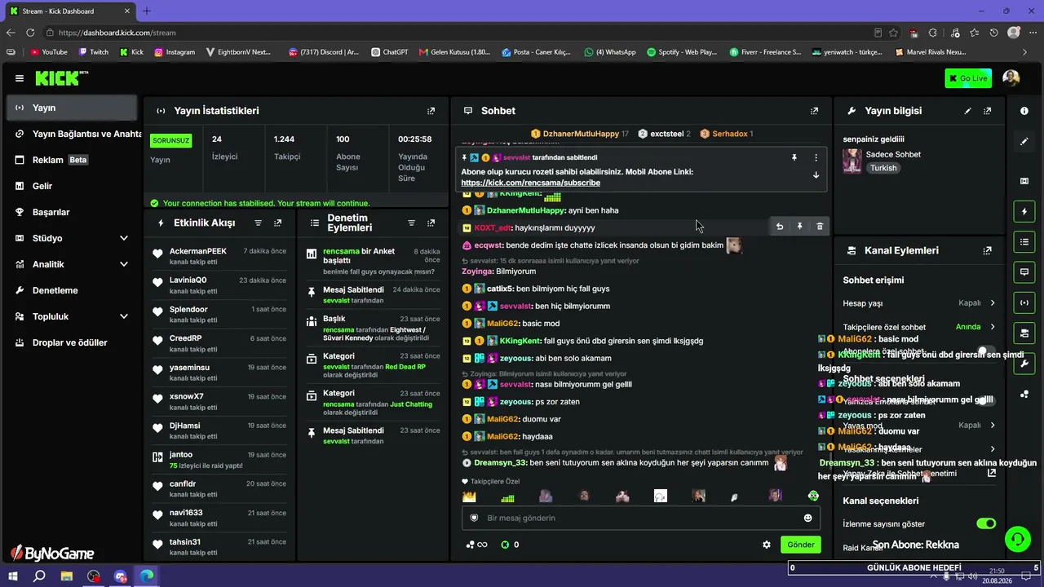Toggle İzlenme sayısını göster switch
Screen dimensions: 1044x587
point(986,523)
